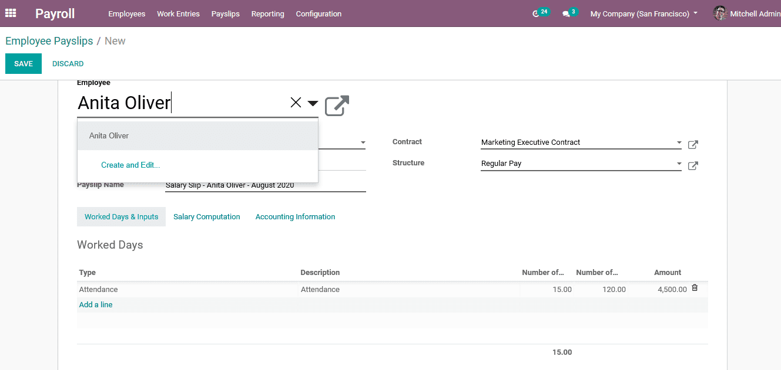This screenshot has width=781, height=370.
Task: Sort by Amount column header
Action: (x=668, y=273)
